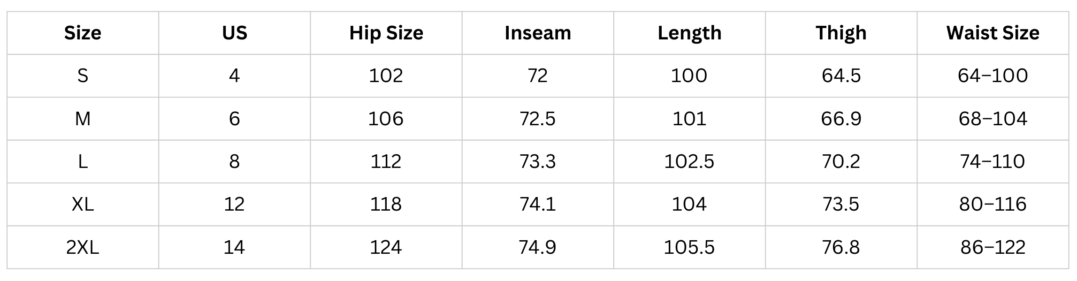Select the length value 105.5
The width and height of the screenshot is (1077, 281).
click(689, 247)
